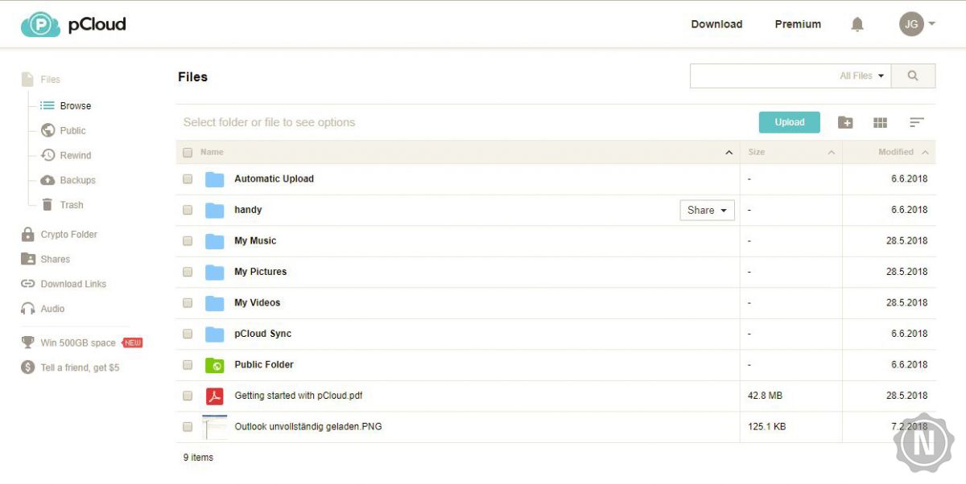Open Getting started with pCloud.pdf
The image size is (966, 484).
pyautogui.click(x=299, y=396)
